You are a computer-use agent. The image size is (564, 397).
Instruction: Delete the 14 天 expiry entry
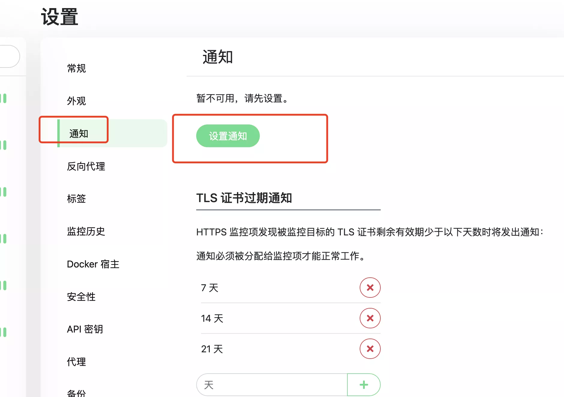370,318
